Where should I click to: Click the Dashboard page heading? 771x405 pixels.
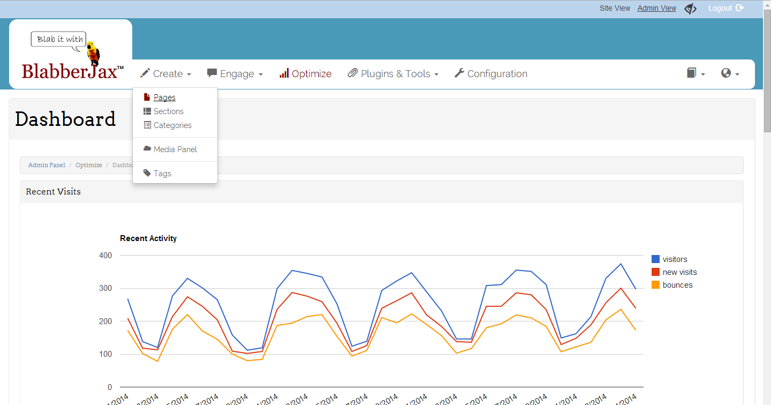coord(65,119)
